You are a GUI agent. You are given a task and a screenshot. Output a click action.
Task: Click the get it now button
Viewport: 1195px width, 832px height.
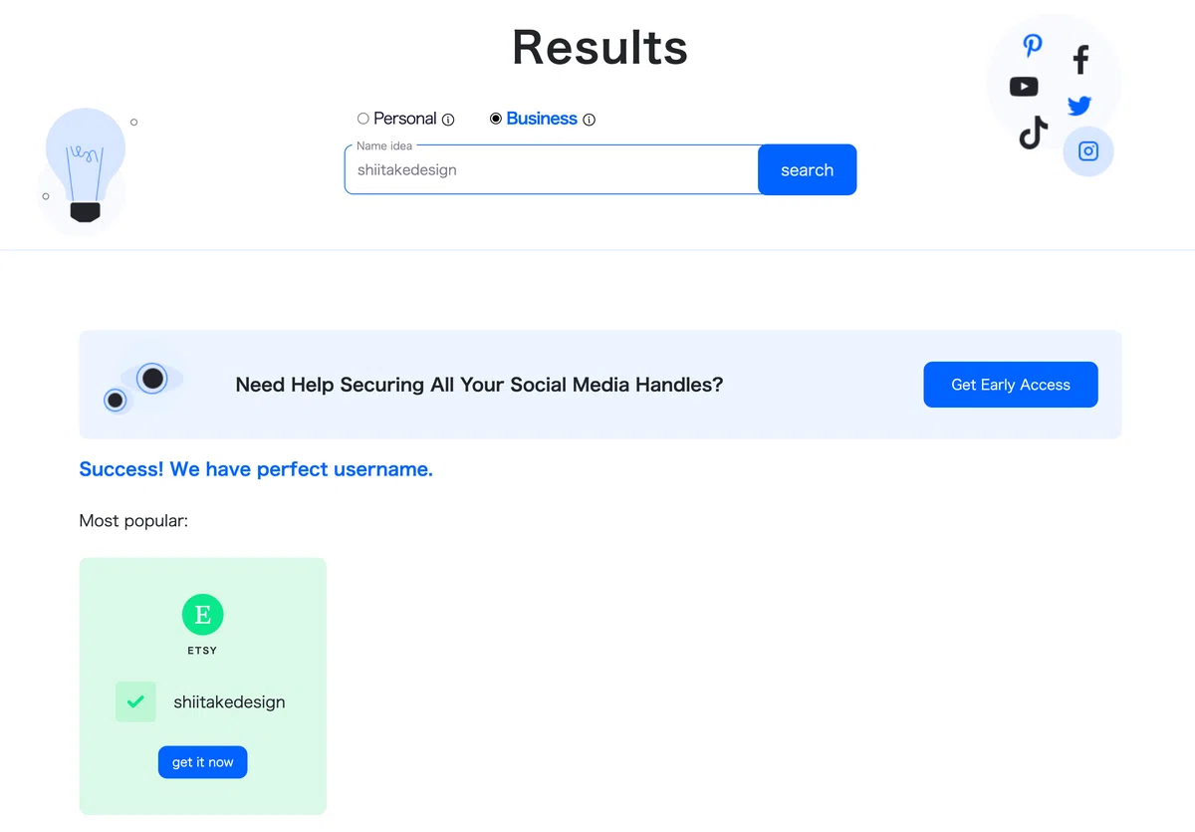pyautogui.click(x=203, y=762)
